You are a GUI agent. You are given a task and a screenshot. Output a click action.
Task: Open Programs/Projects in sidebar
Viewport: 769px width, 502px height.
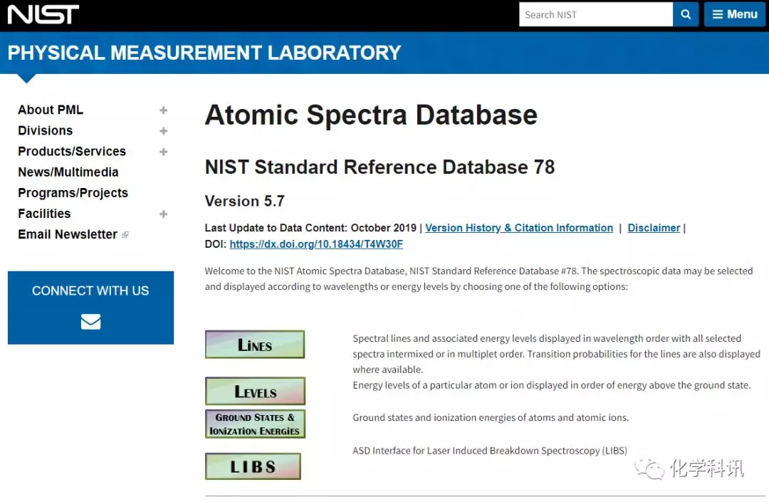73,193
